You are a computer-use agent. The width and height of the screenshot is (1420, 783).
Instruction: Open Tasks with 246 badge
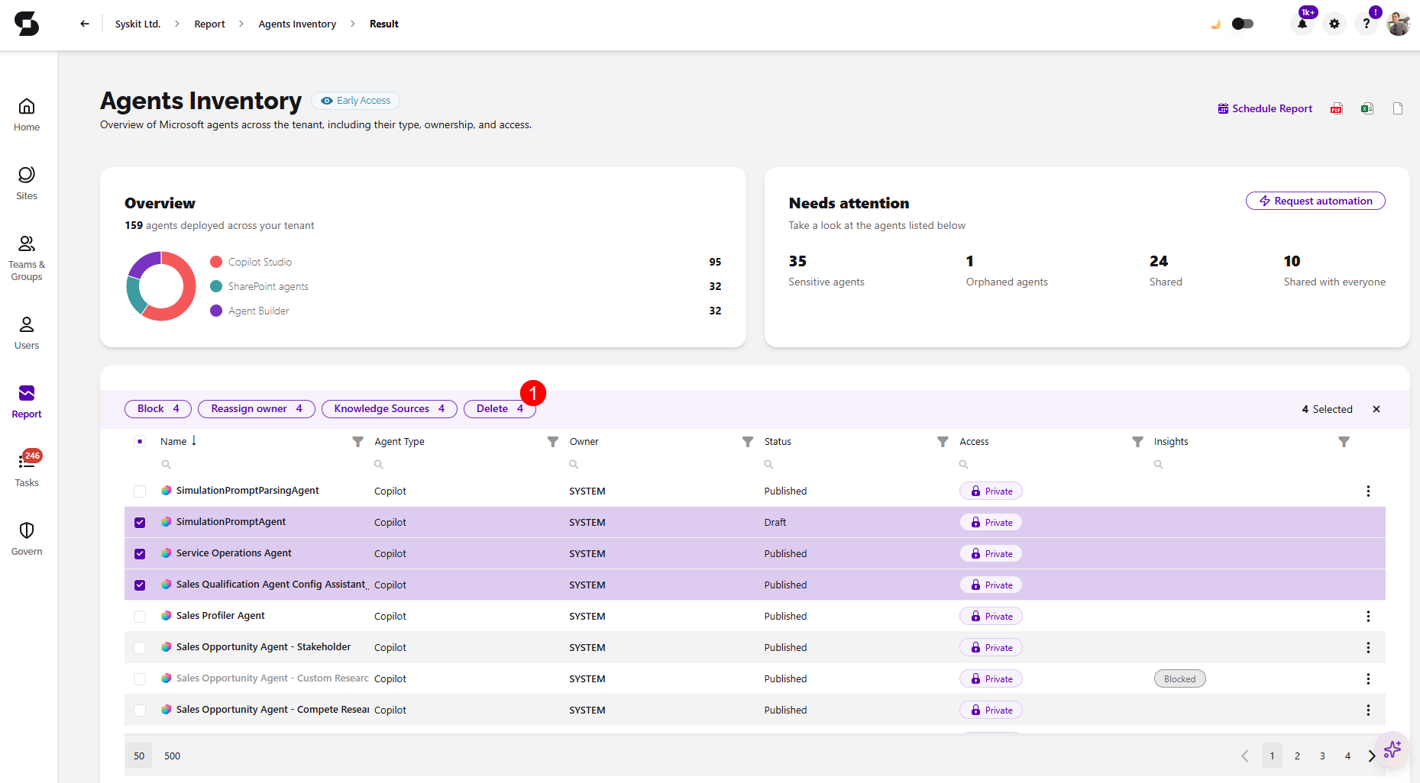27,469
